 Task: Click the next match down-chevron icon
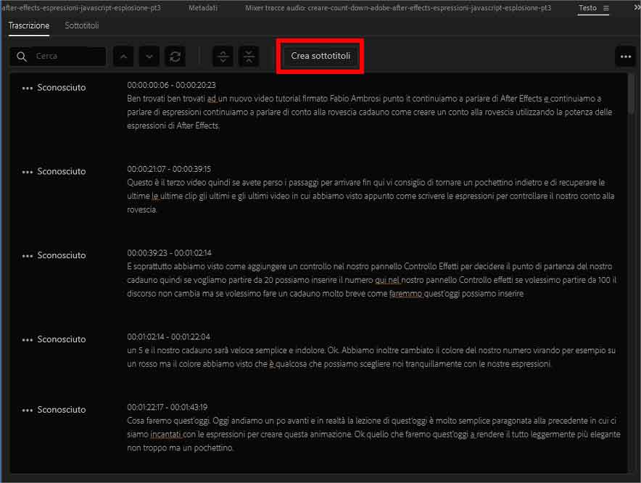pos(148,56)
